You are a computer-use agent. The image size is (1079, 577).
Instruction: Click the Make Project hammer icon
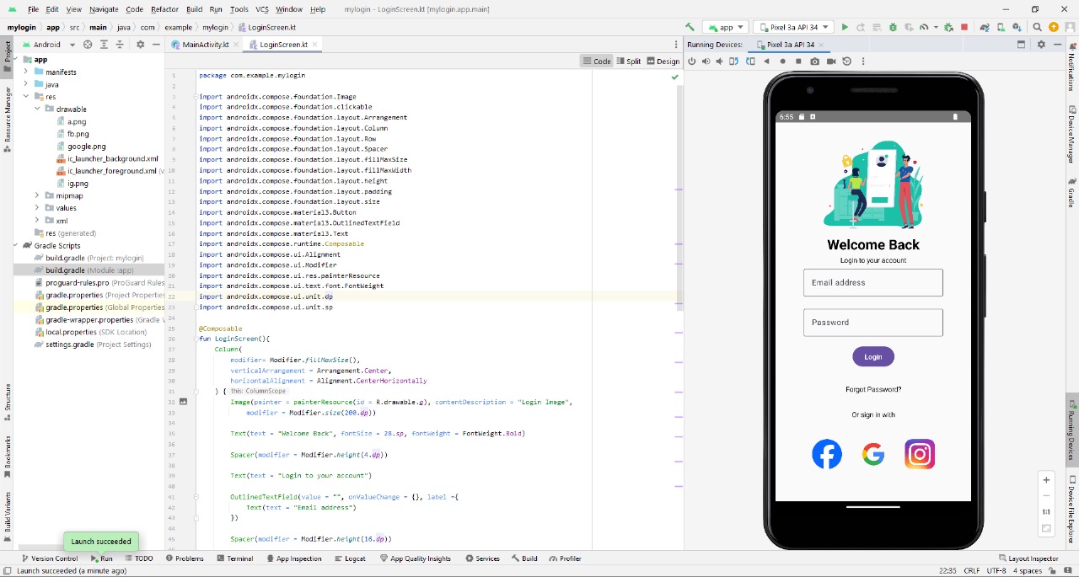pyautogui.click(x=690, y=27)
